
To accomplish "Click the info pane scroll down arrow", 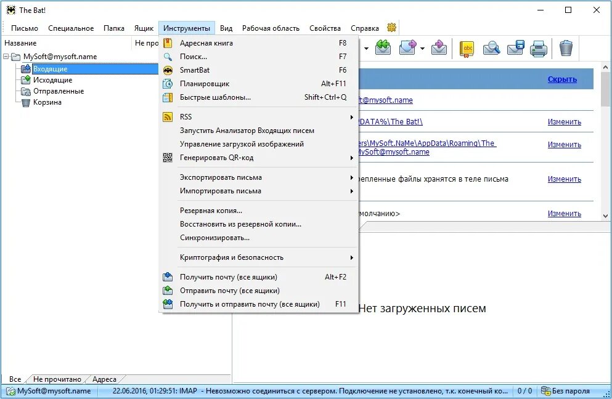I will click(x=605, y=216).
